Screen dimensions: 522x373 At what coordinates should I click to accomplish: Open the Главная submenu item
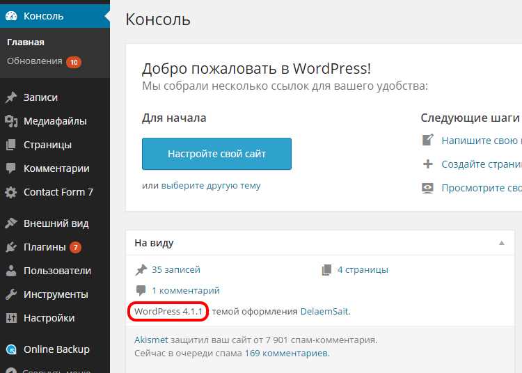[x=26, y=42]
